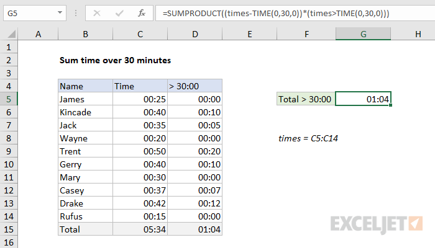Click the Name header cell
The image size is (435, 248).
(85, 86)
